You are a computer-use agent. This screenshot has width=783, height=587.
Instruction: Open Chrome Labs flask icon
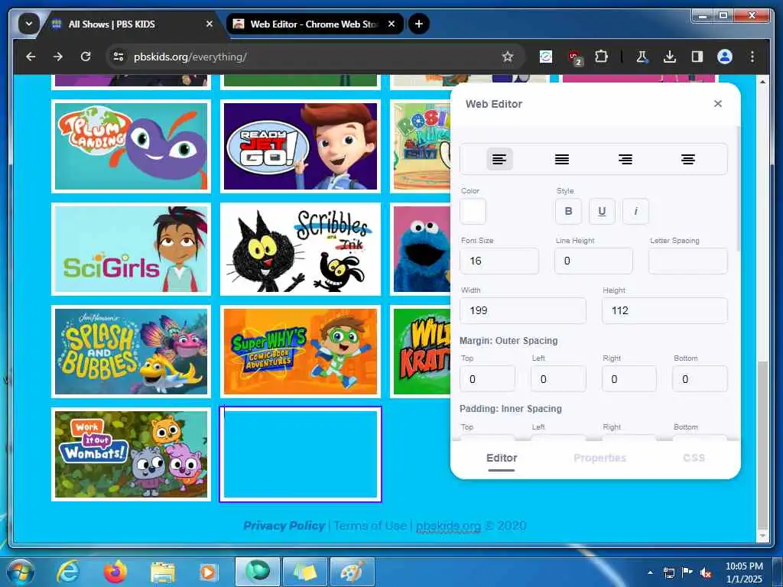point(642,57)
